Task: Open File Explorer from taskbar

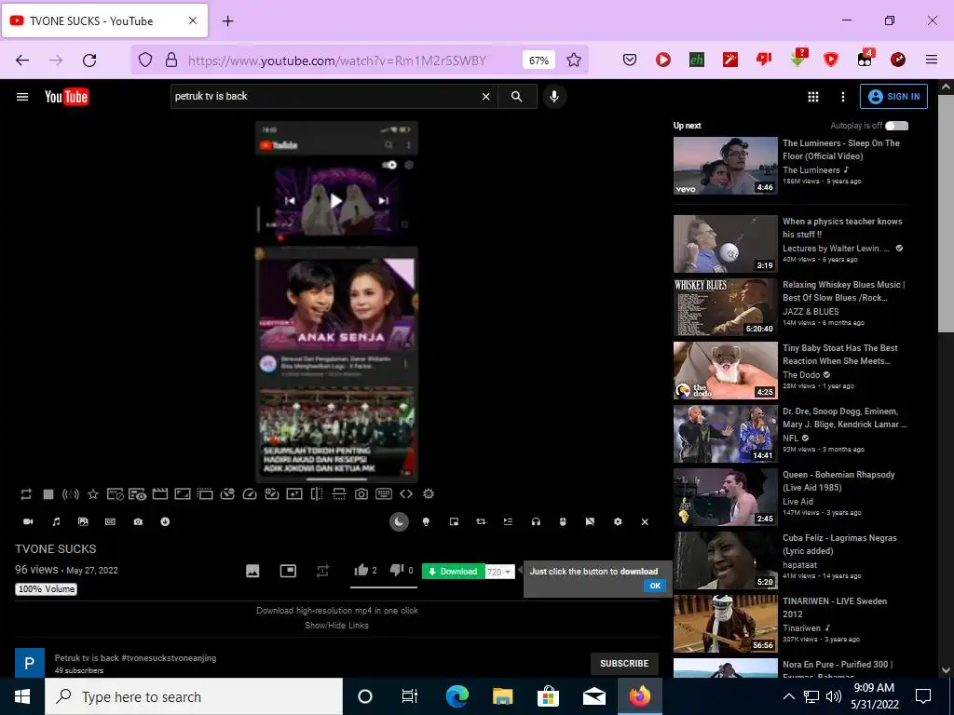Action: coord(502,696)
